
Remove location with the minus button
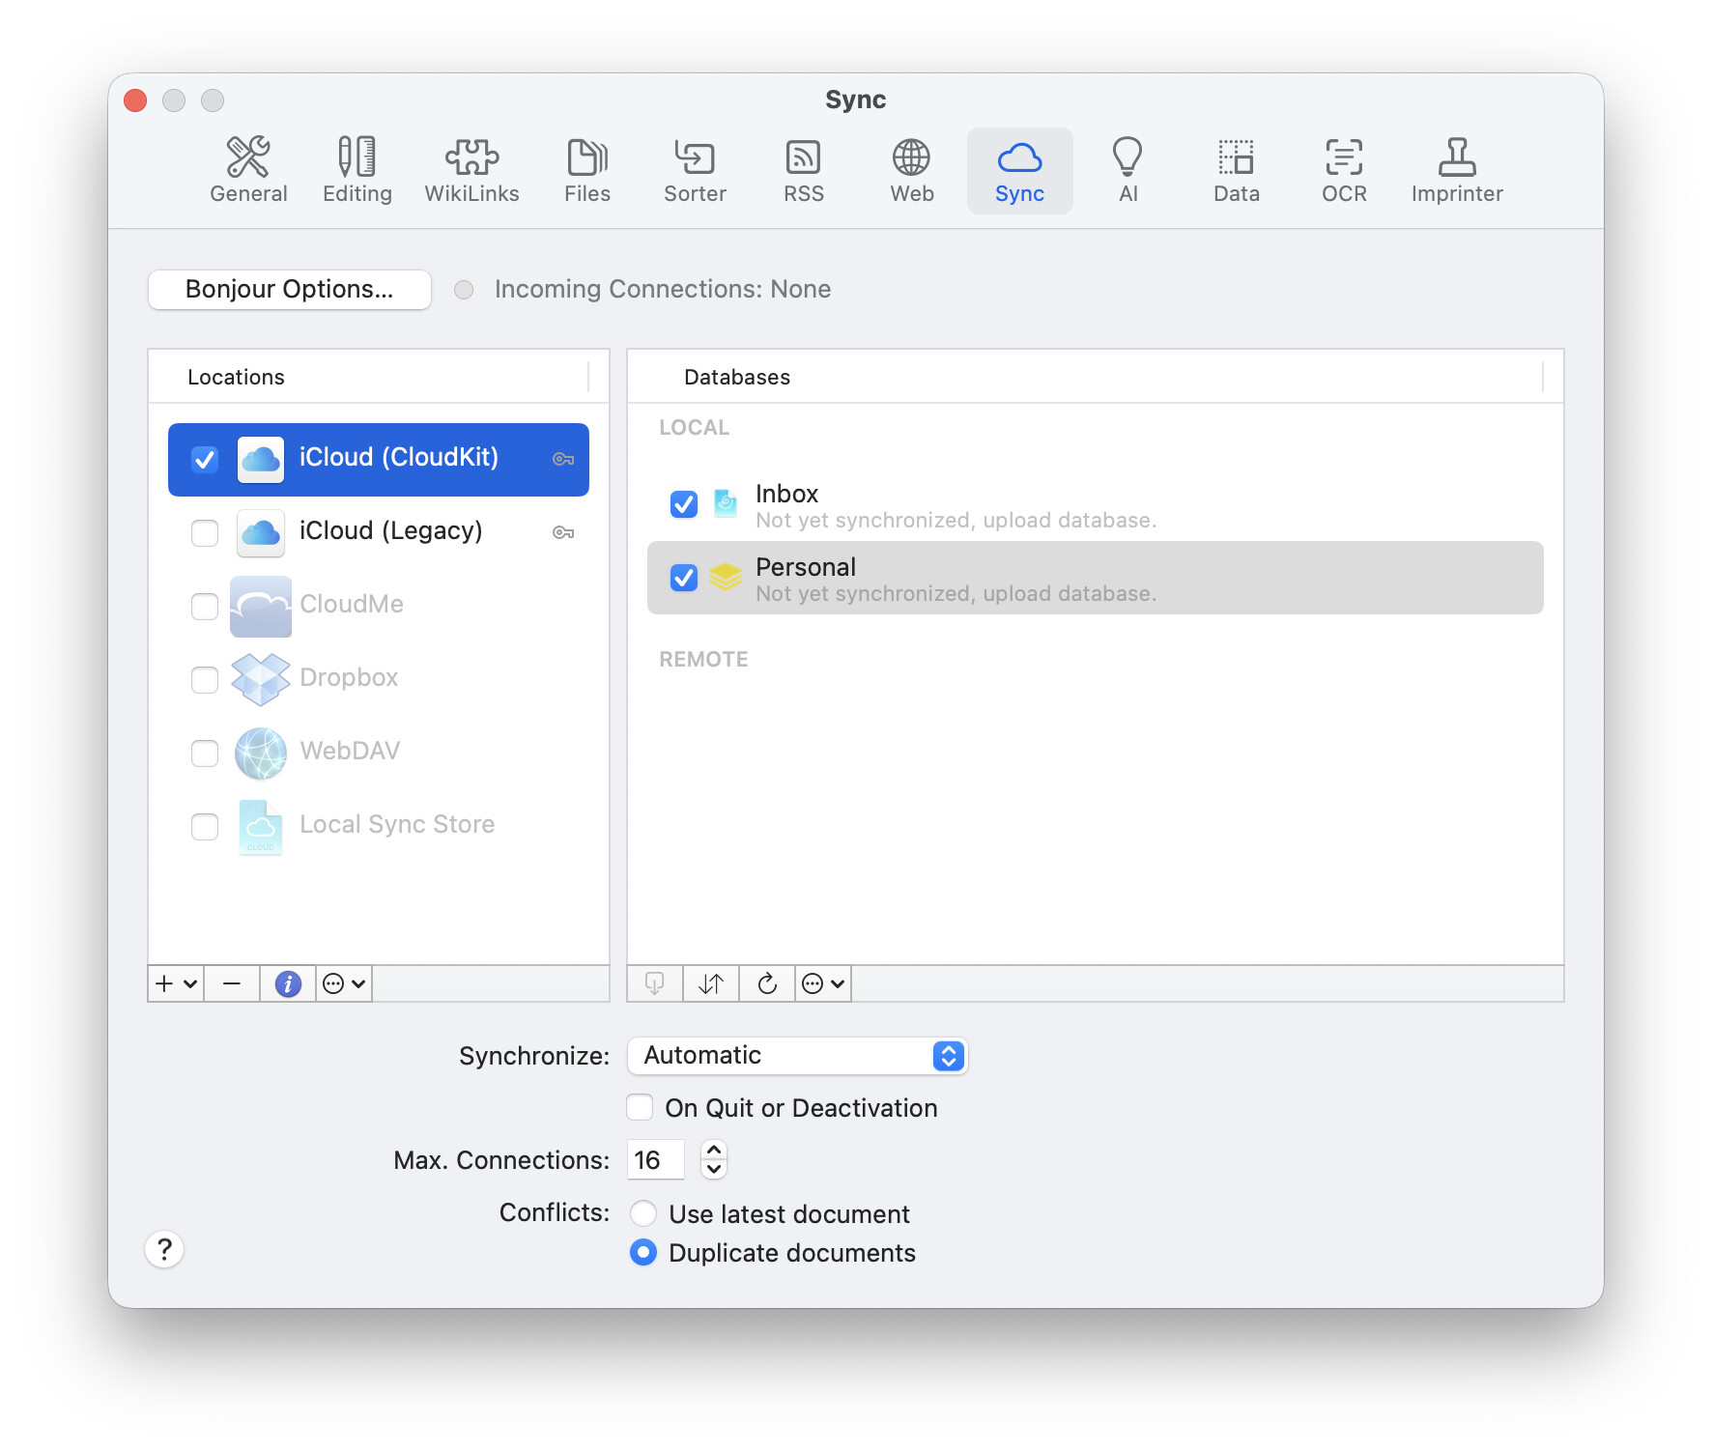(232, 984)
